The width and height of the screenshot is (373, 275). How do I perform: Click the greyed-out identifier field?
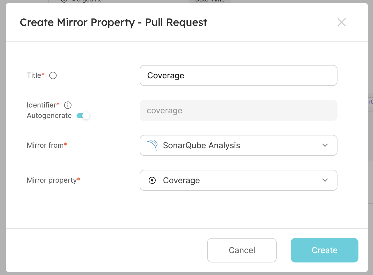coord(238,111)
